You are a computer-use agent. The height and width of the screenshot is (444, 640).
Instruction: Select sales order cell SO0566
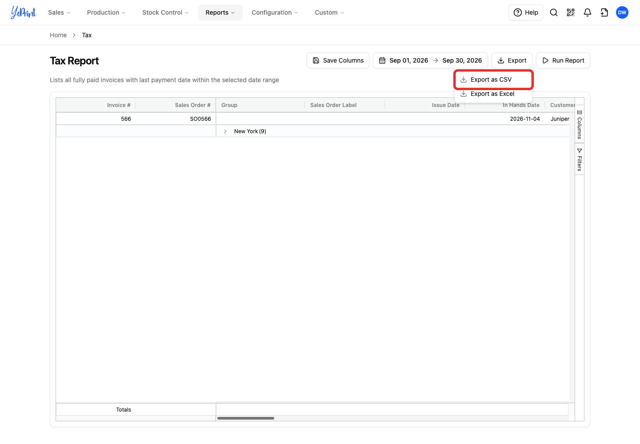point(176,119)
